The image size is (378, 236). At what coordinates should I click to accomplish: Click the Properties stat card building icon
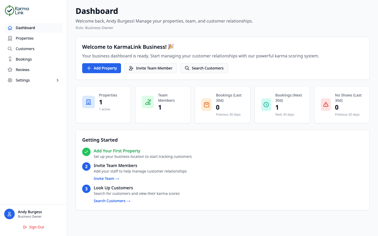point(88,102)
